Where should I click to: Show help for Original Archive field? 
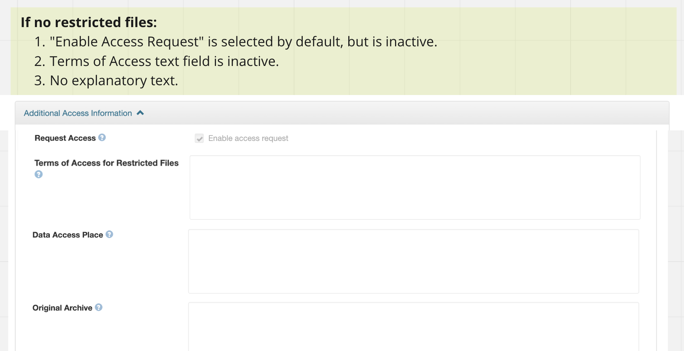(99, 307)
